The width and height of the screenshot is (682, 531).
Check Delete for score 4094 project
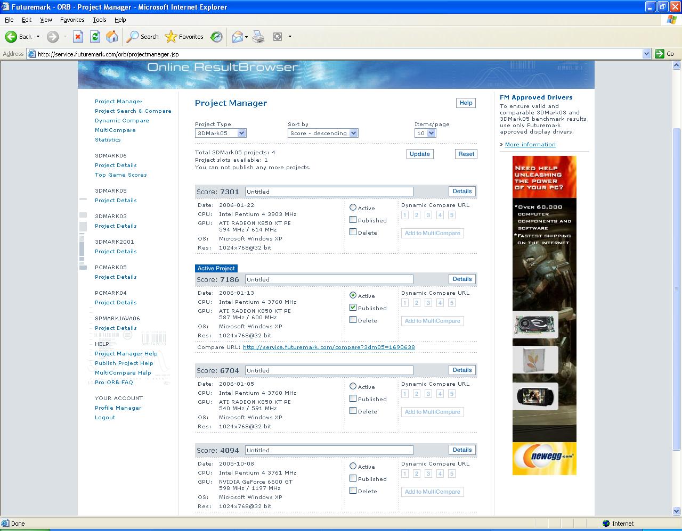[x=353, y=491]
